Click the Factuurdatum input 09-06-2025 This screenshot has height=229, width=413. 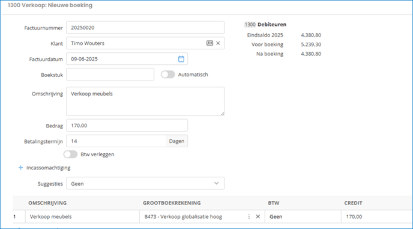coord(127,59)
